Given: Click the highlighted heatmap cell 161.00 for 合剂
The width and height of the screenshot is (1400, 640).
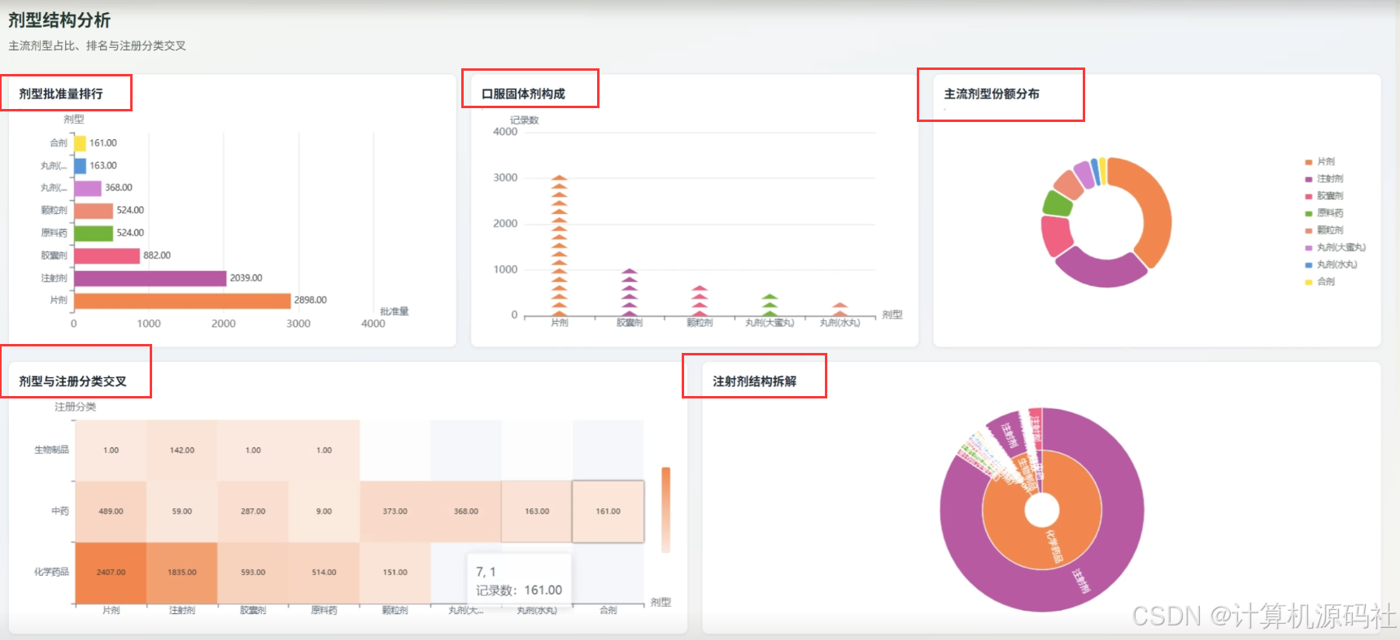Looking at the screenshot, I should point(608,512).
